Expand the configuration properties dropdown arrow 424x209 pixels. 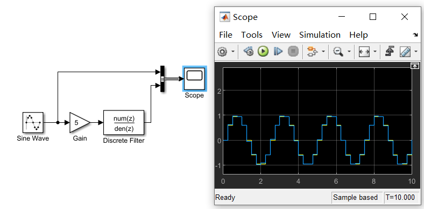coord(232,51)
